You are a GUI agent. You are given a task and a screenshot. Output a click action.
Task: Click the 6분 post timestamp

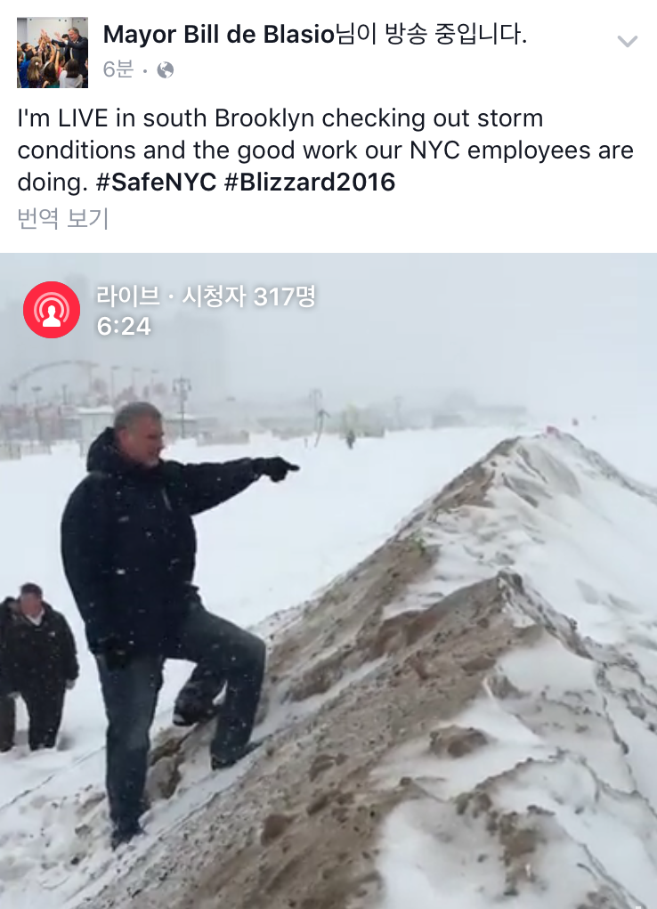pyautogui.click(x=118, y=69)
